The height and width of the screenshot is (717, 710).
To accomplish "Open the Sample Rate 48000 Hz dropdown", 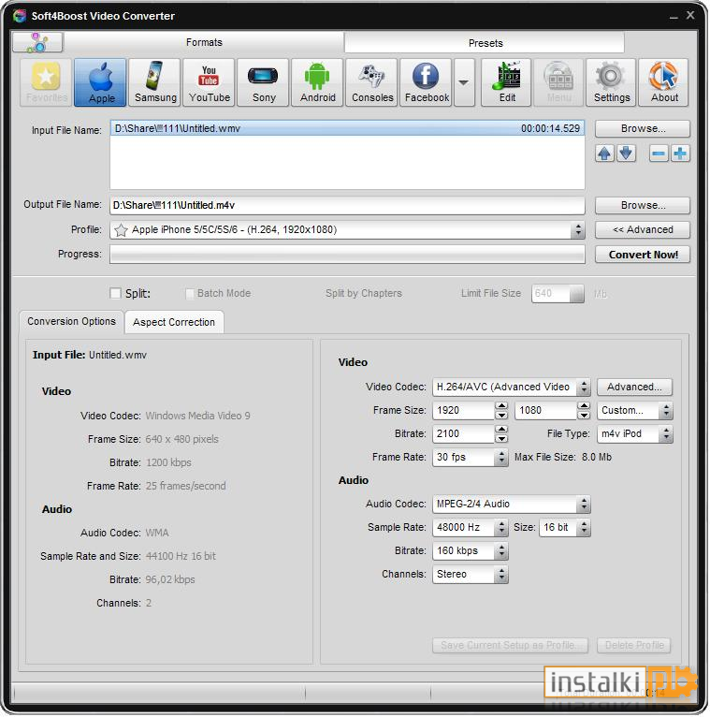I will (501, 528).
